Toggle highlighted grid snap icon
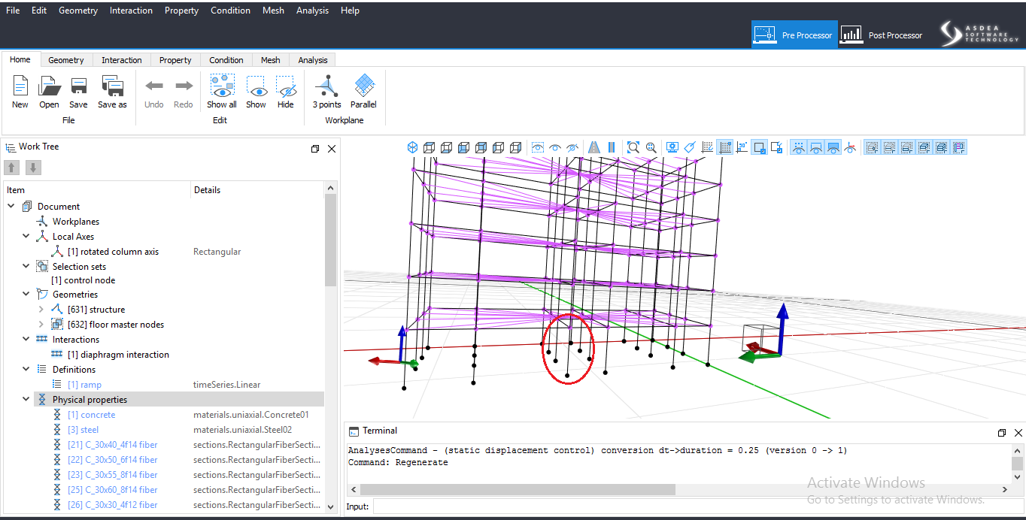The width and height of the screenshot is (1026, 520). 725,147
